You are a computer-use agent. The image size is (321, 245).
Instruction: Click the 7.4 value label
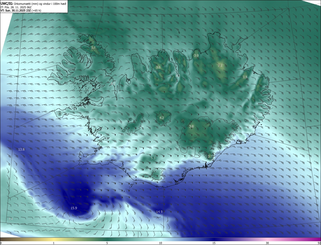coord(11,219)
